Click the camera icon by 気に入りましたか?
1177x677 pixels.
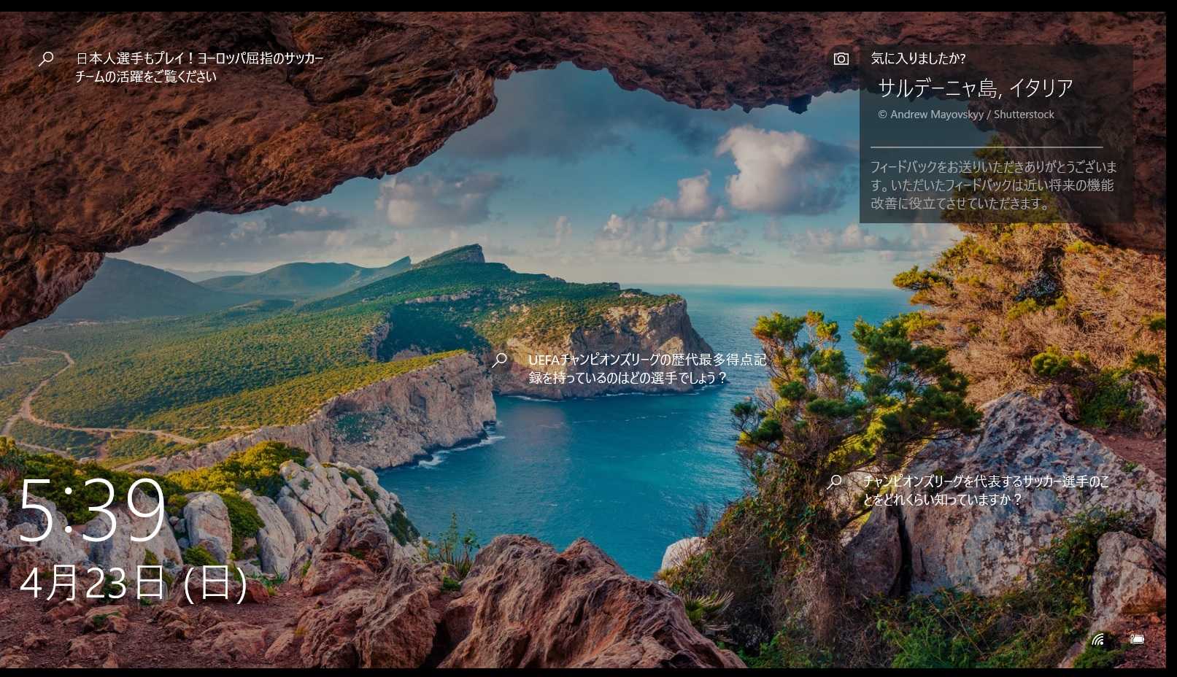click(x=841, y=58)
